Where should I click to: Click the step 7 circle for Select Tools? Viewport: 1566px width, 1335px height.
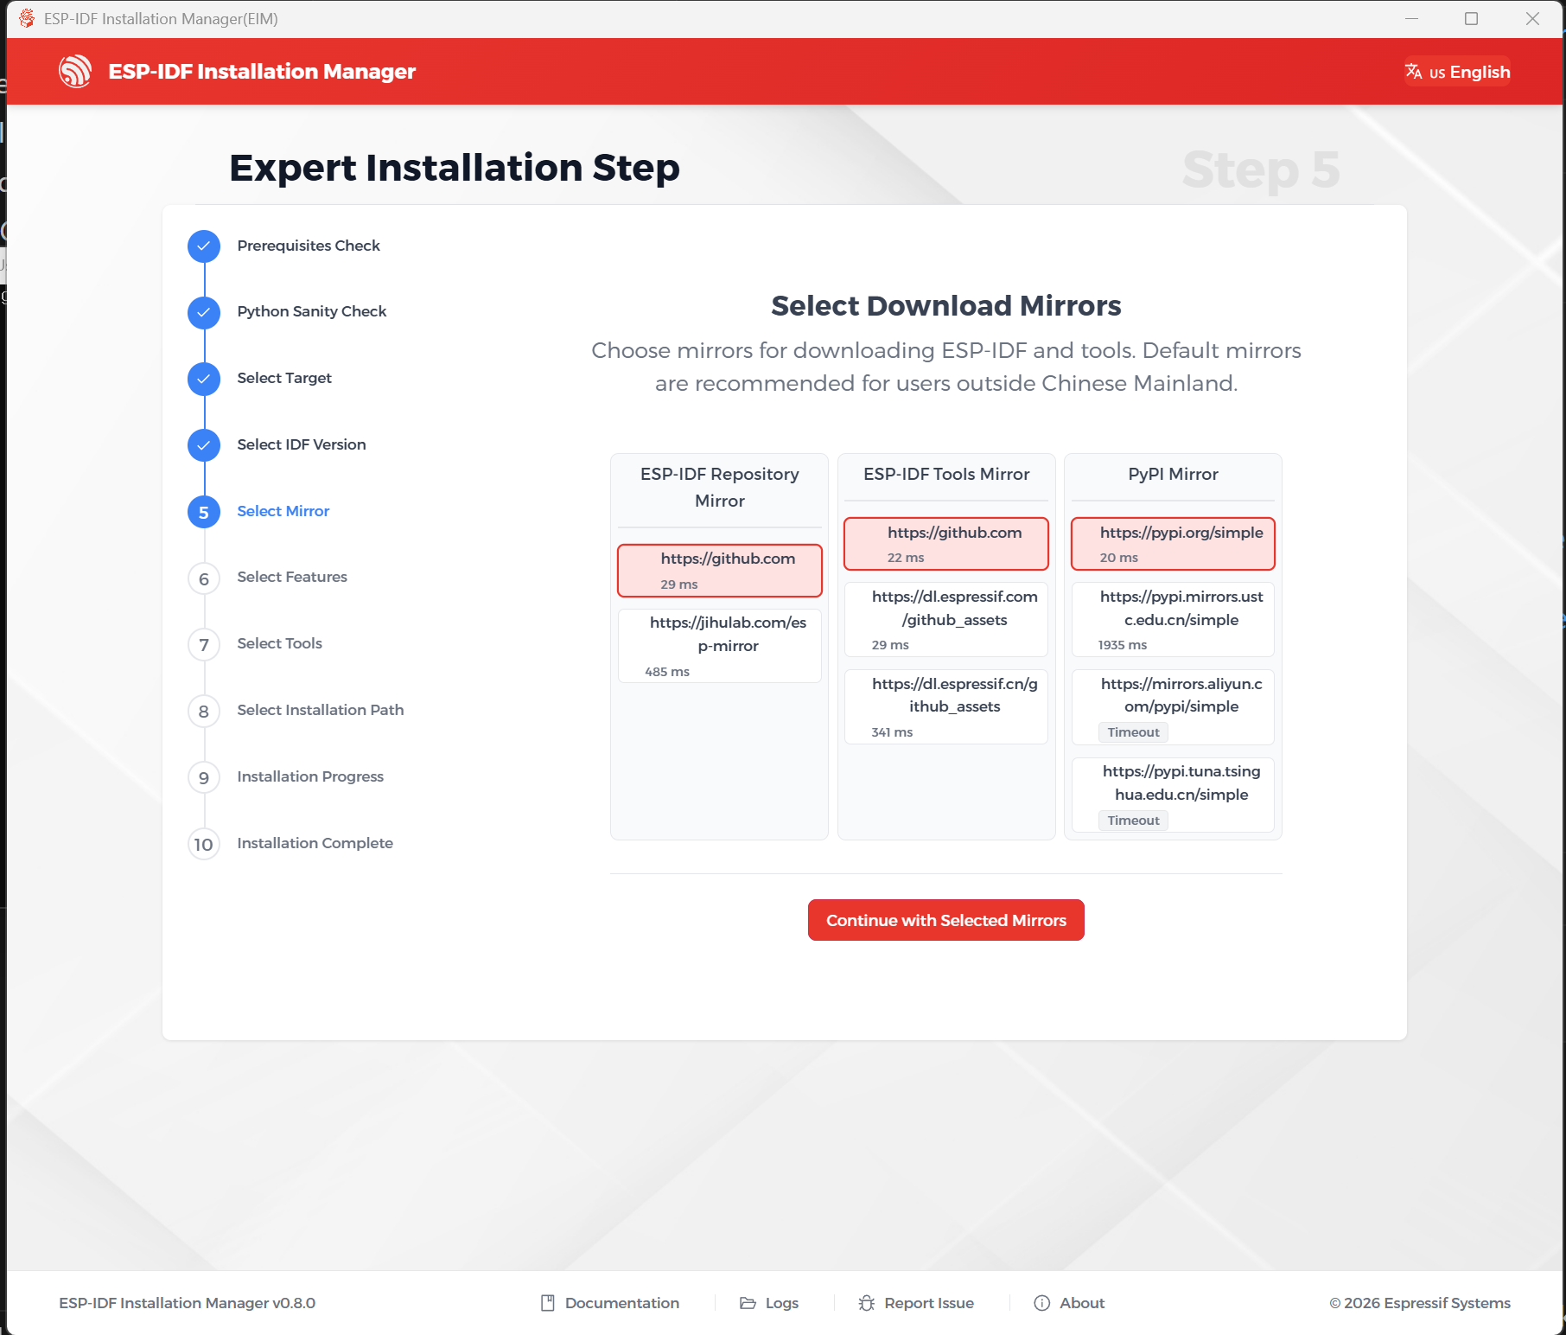pos(204,644)
